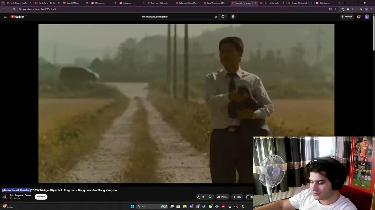The height and width of the screenshot is (210, 375).
Task: Switch to the Hande Yener tab
Action: click(x=47, y=3)
